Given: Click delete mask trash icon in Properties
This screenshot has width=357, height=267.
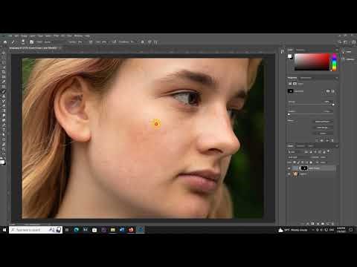Looking at the screenshot, I should click(332, 140).
